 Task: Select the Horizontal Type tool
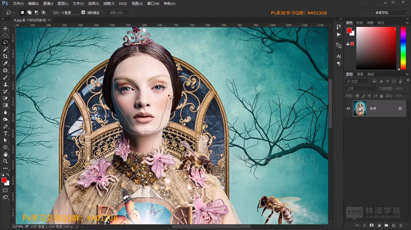click(x=5, y=133)
